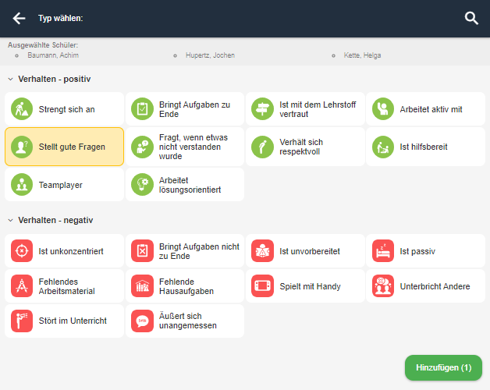
Task: Collapse the 'Verhalten - negativ' section chevron
Action: [11, 220]
